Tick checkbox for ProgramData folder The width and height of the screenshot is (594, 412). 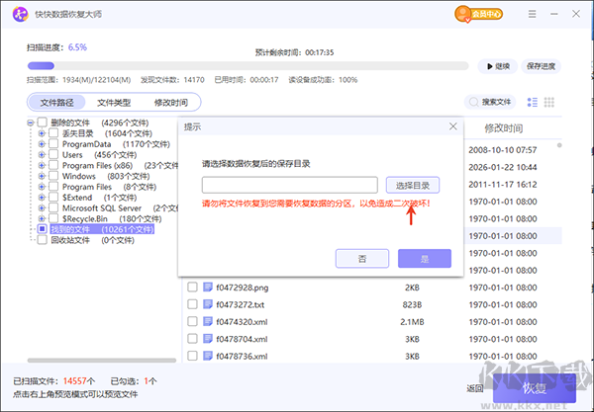click(53, 143)
